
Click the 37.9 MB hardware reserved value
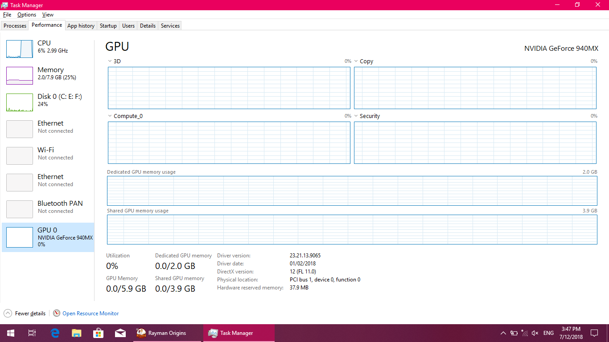pos(299,288)
